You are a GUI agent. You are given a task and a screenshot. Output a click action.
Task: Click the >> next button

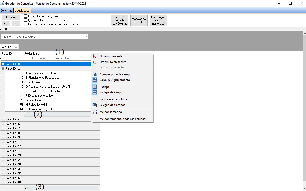16,23
